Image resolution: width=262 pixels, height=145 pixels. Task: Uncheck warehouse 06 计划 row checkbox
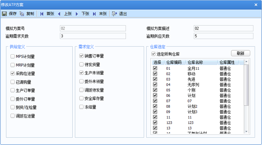(155, 95)
